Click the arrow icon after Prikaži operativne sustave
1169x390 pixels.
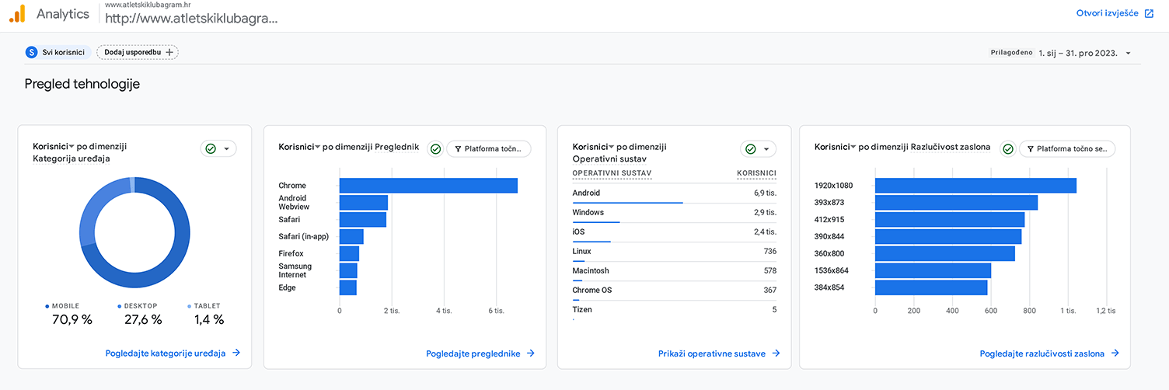[776, 353]
